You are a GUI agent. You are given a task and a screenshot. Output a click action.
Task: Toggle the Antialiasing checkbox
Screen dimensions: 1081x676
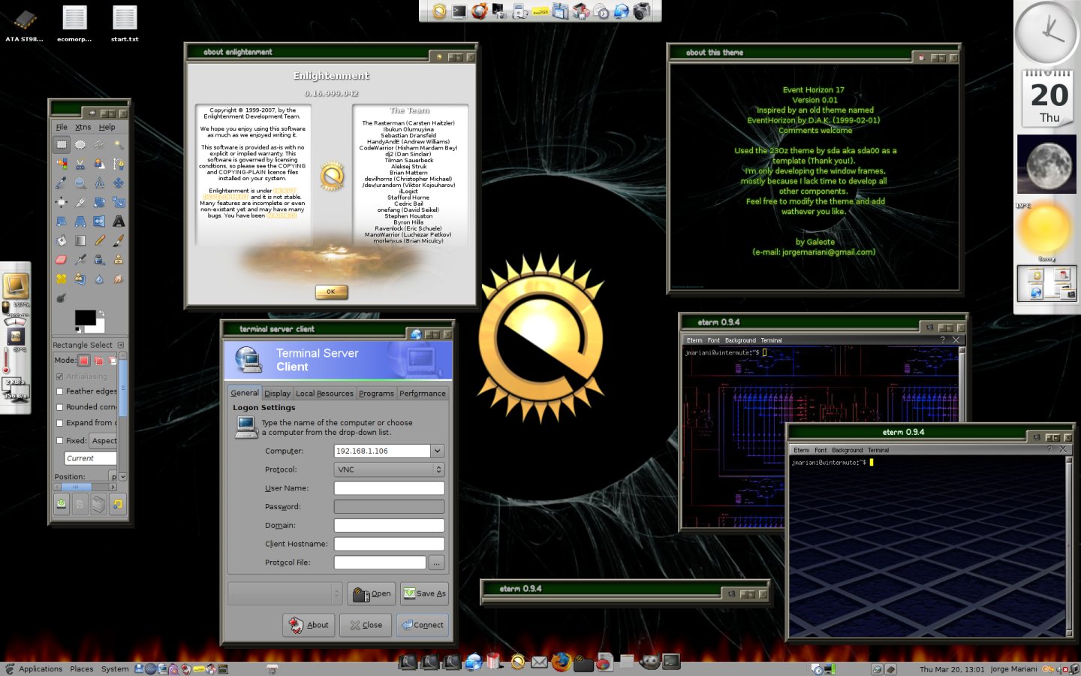coord(59,376)
